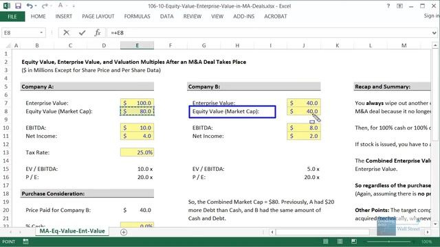Open the FILE tab
Viewport: 440px width, 247px height.
coord(12,16)
